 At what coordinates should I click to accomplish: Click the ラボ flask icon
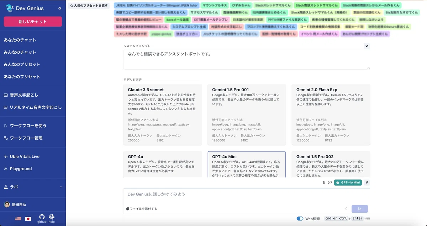6,187
